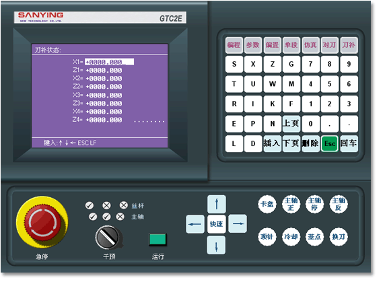Click the 卡盘 chuck round button
The height and width of the screenshot is (282, 381).
267,205
